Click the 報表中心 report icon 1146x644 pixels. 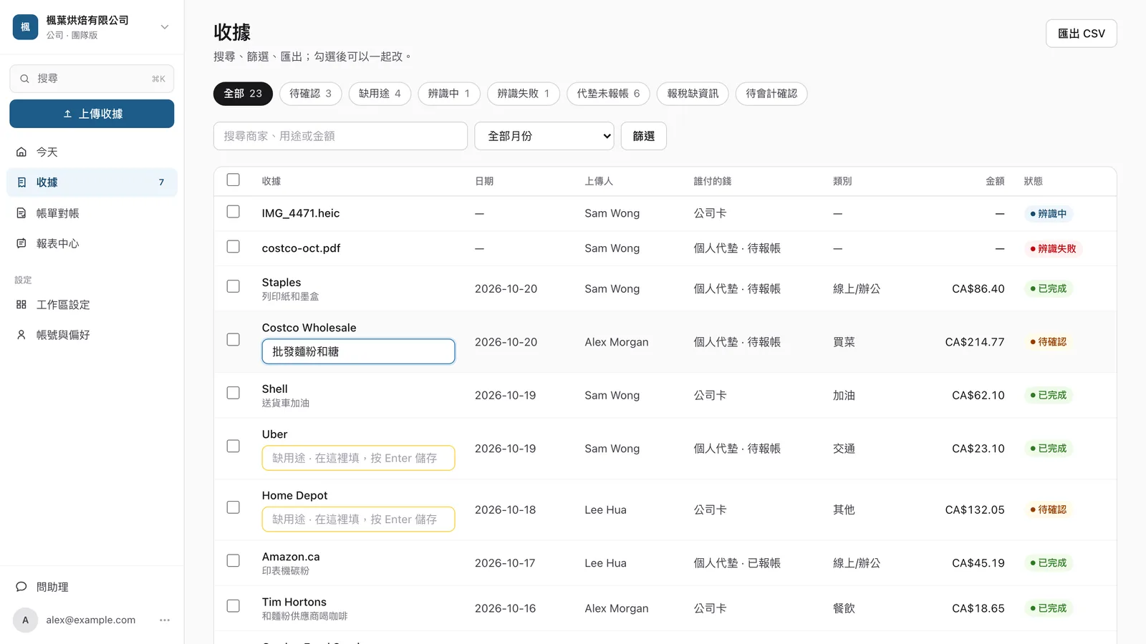21,243
